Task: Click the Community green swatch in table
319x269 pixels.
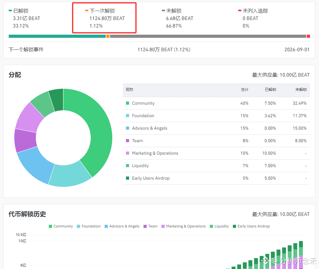Action: (128, 103)
